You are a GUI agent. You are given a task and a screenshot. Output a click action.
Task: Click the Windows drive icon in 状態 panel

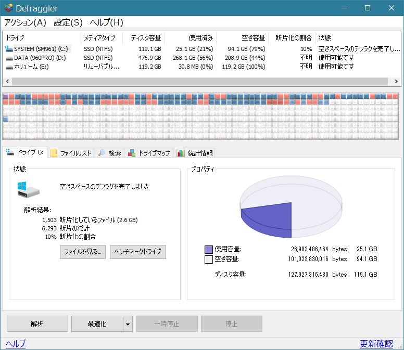click(28, 190)
